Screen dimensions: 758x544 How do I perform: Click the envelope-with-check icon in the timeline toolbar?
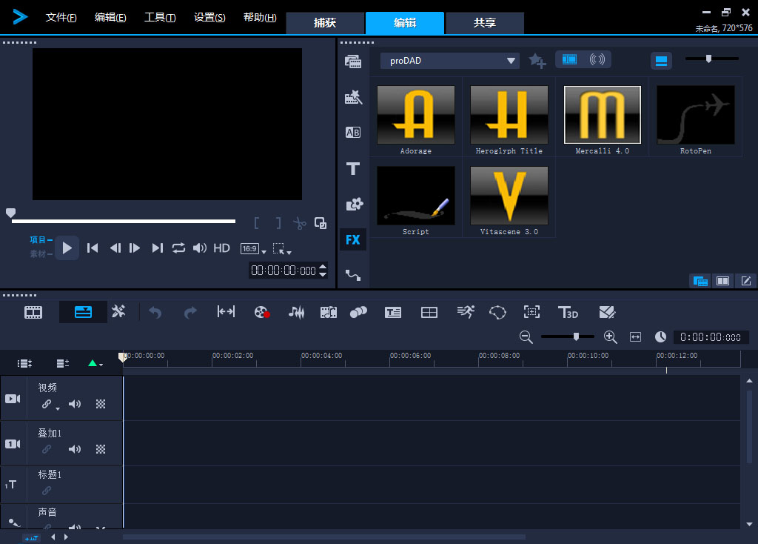coord(607,312)
